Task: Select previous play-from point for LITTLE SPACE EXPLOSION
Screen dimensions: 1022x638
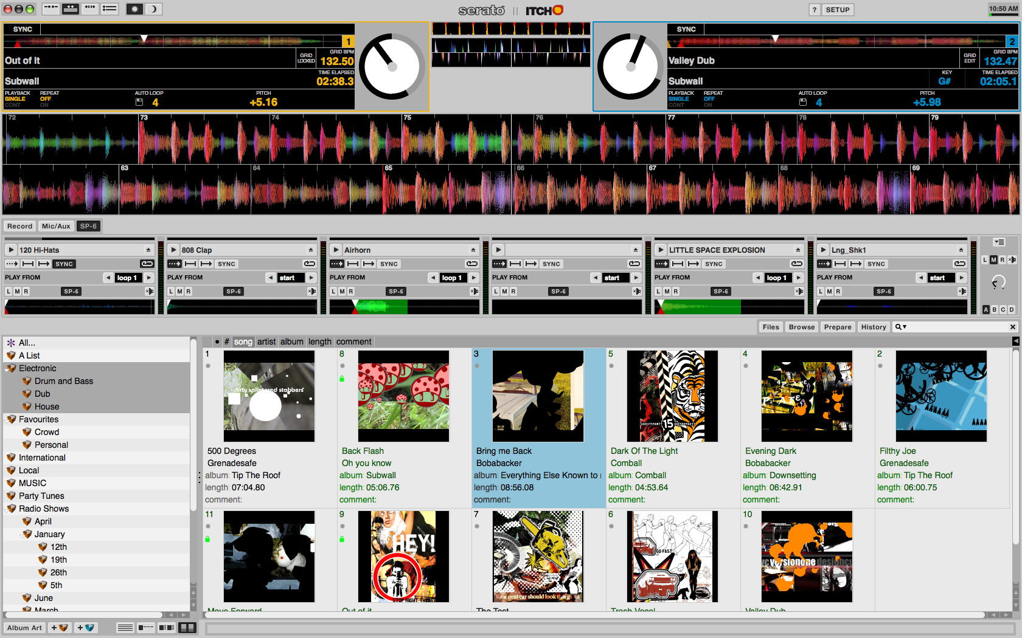Action: click(x=758, y=278)
